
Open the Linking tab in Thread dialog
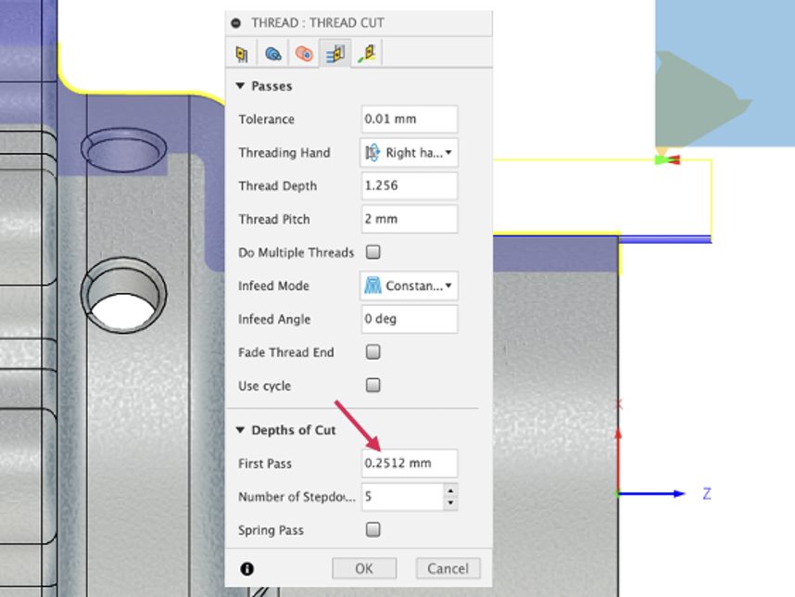point(367,54)
